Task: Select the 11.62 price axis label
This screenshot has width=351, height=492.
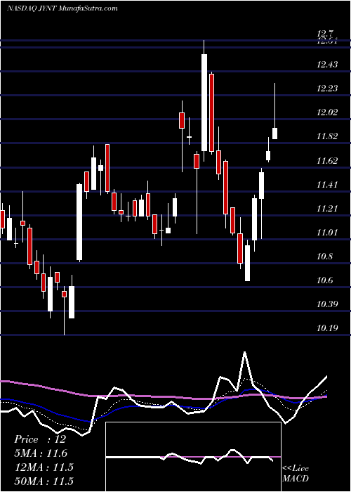Action: [x=327, y=161]
